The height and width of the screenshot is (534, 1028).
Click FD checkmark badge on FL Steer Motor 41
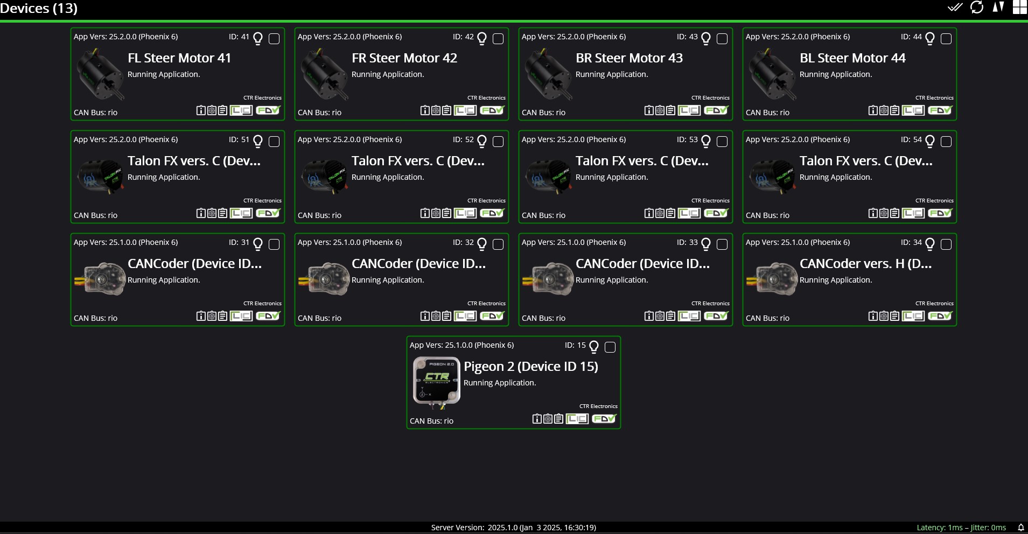pyautogui.click(x=268, y=110)
